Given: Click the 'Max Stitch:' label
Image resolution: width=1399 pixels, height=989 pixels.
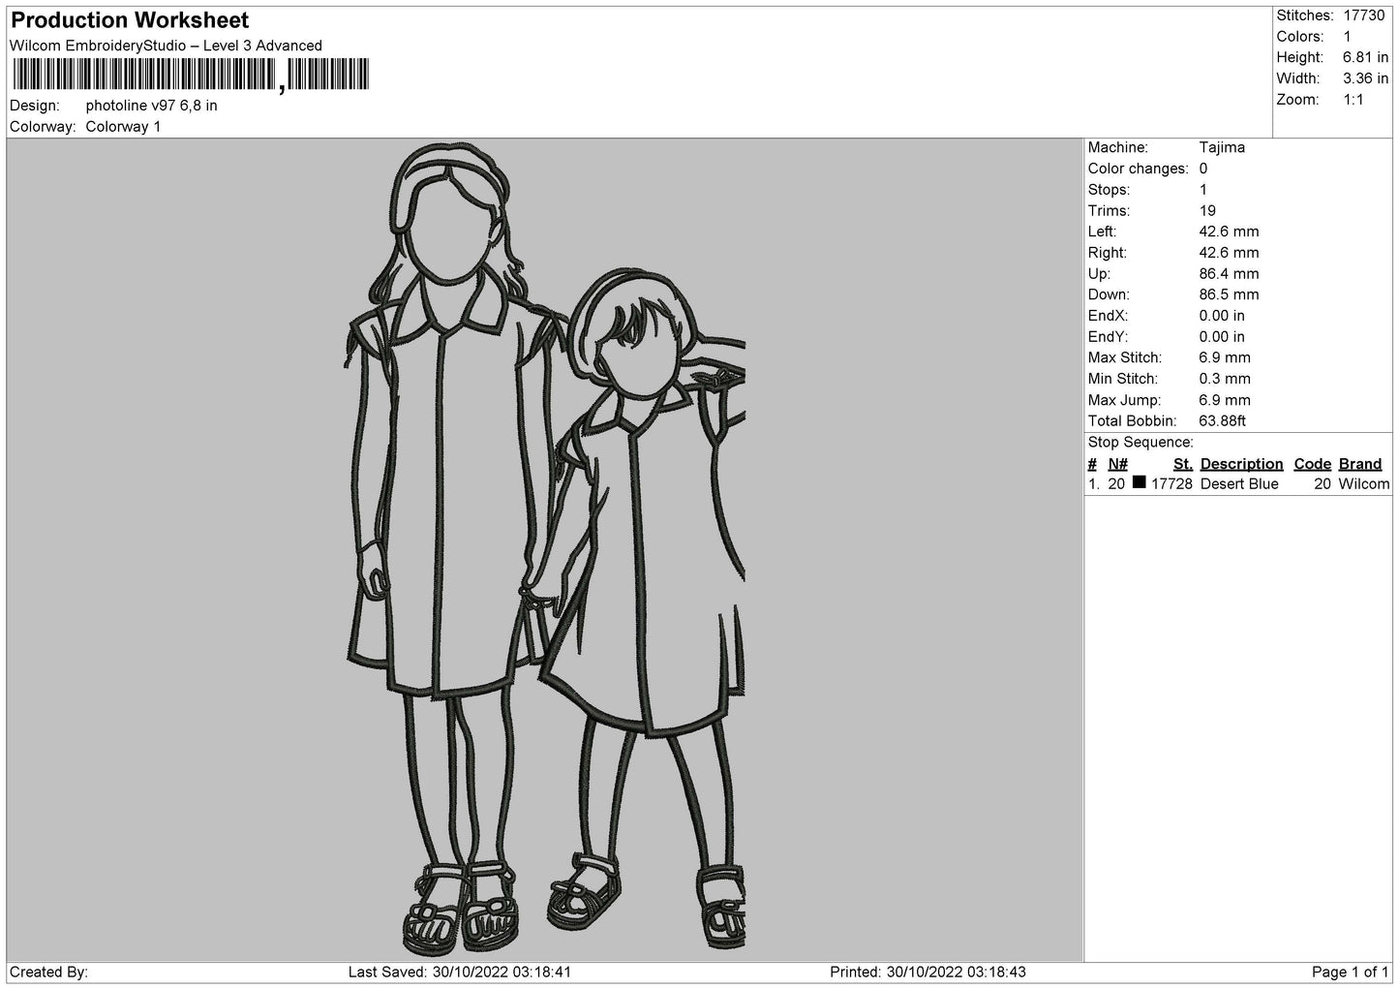Looking at the screenshot, I should tap(1123, 358).
